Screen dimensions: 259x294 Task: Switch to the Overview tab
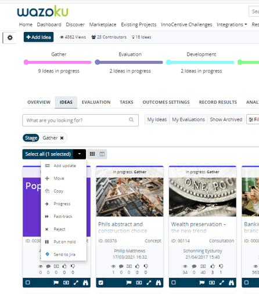pos(39,102)
